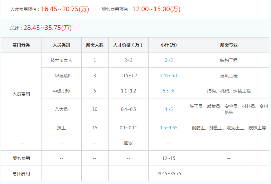
Task: Click the 人才价格（万） column header
Action: pyautogui.click(x=128, y=45)
